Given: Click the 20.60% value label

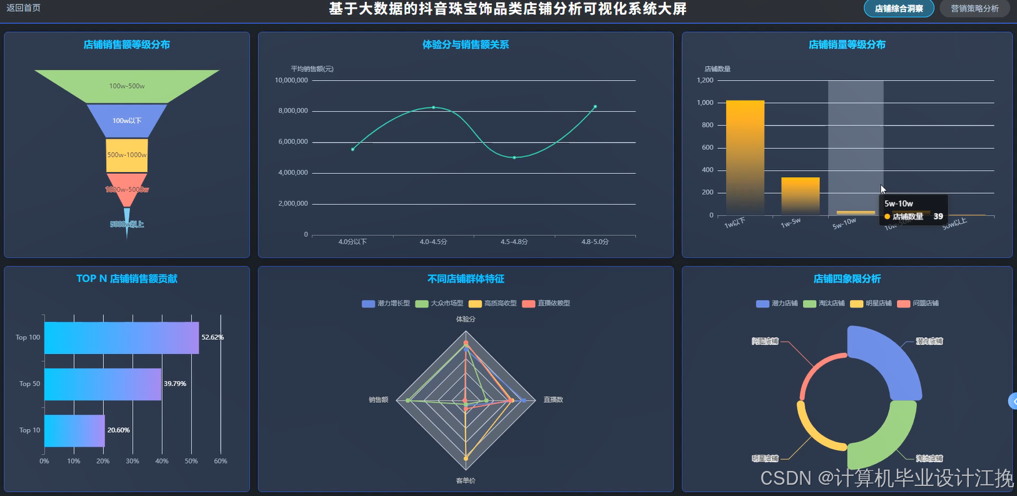Looking at the screenshot, I should (118, 430).
